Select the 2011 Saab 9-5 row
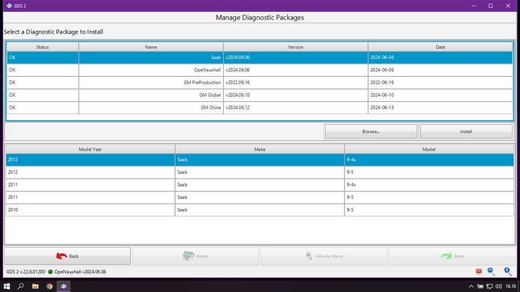The width and height of the screenshot is (520, 292). (259, 197)
